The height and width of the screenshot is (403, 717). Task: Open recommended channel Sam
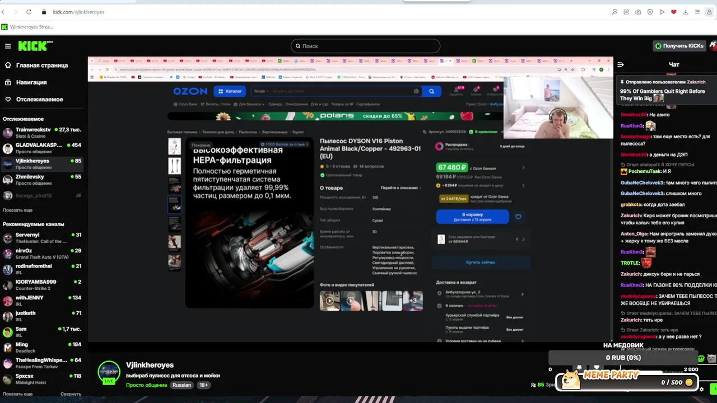pos(43,332)
